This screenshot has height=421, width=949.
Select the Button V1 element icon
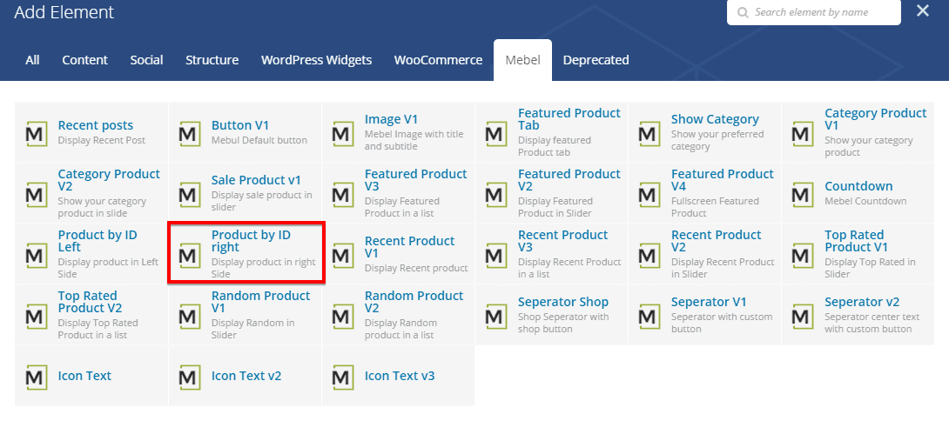189,134
